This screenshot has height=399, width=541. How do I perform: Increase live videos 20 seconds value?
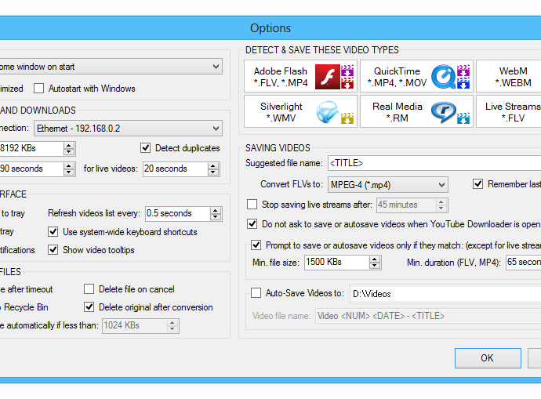[213, 166]
